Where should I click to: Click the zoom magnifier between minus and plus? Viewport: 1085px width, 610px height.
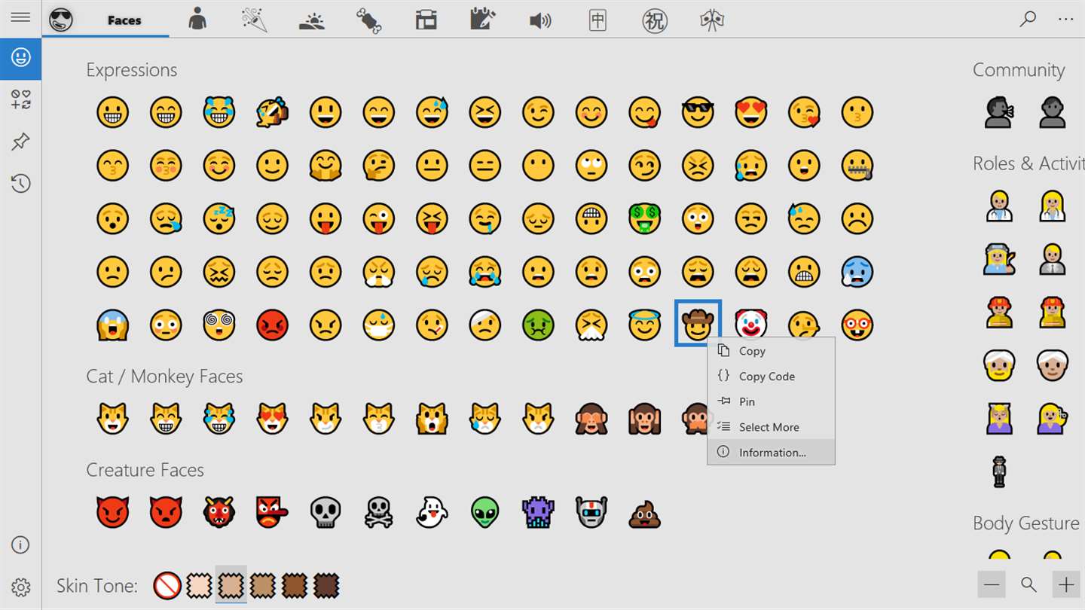[1028, 584]
